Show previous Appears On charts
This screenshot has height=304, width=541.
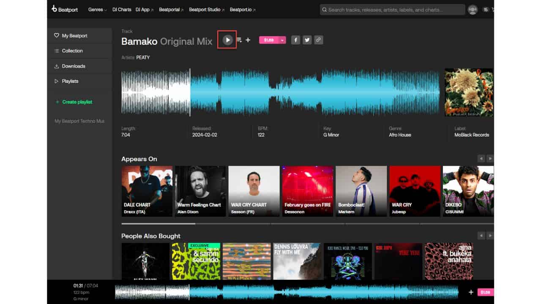481,159
